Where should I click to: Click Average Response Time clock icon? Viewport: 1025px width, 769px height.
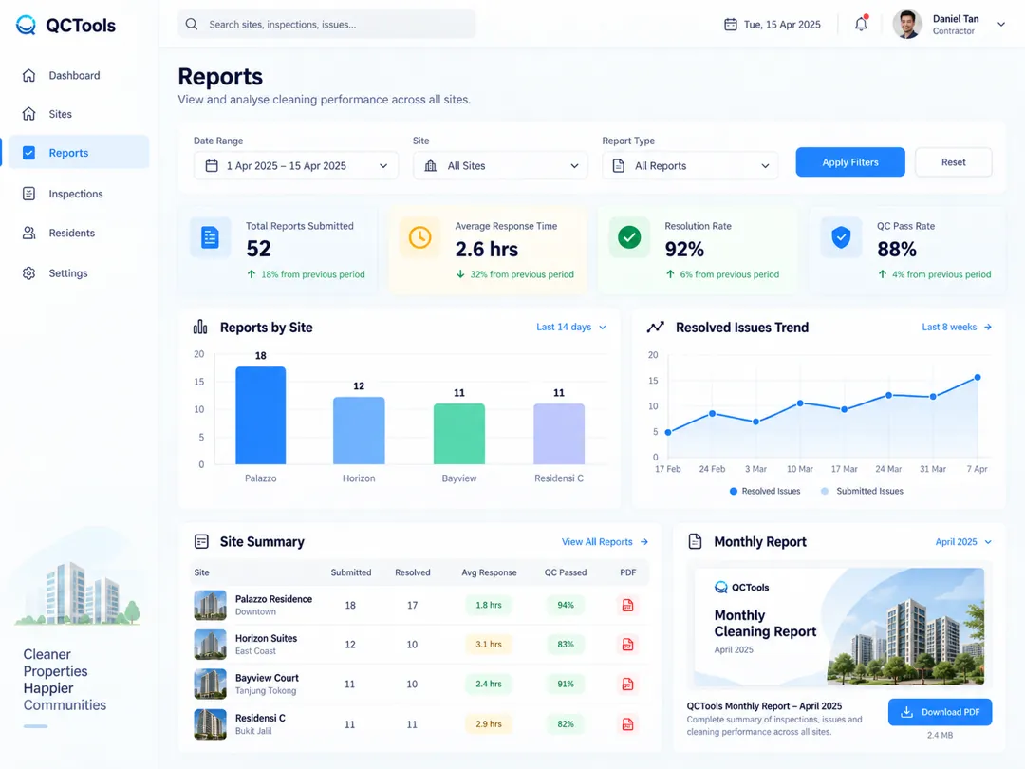tap(419, 237)
